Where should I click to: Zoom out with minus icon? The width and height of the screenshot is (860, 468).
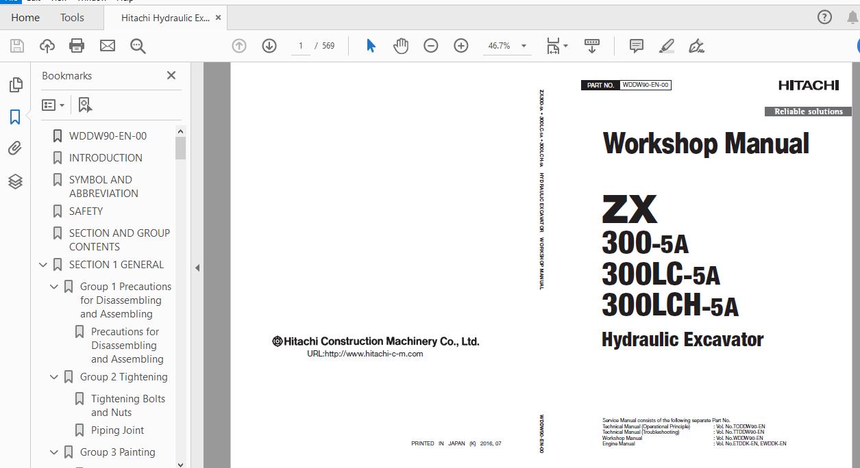pos(431,46)
